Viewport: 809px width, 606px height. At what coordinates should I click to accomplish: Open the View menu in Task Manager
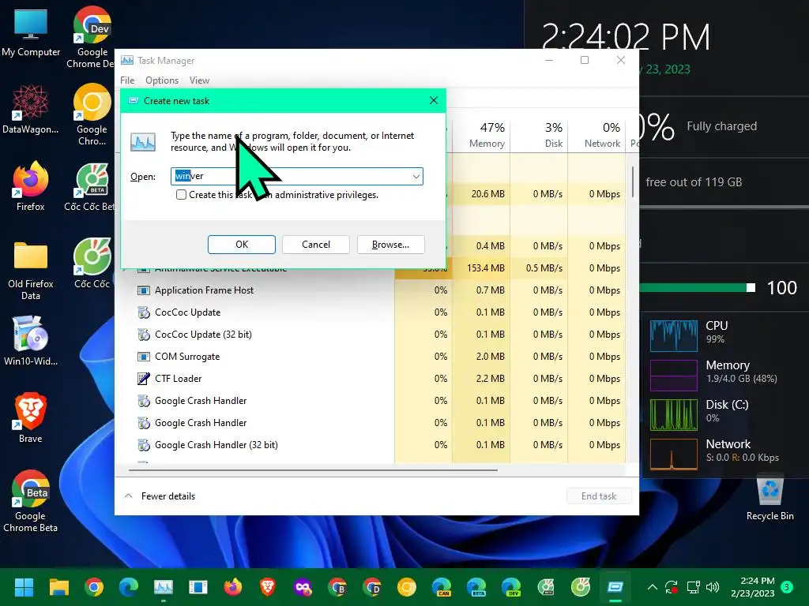(x=199, y=80)
